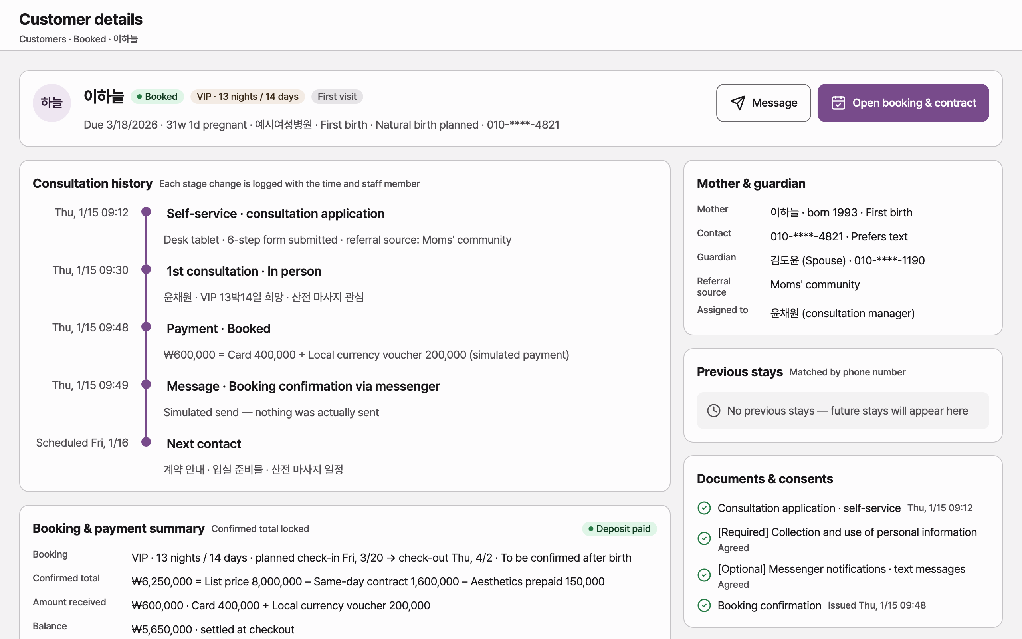
Task: Click the Next contact timeline dot
Action: click(x=146, y=442)
